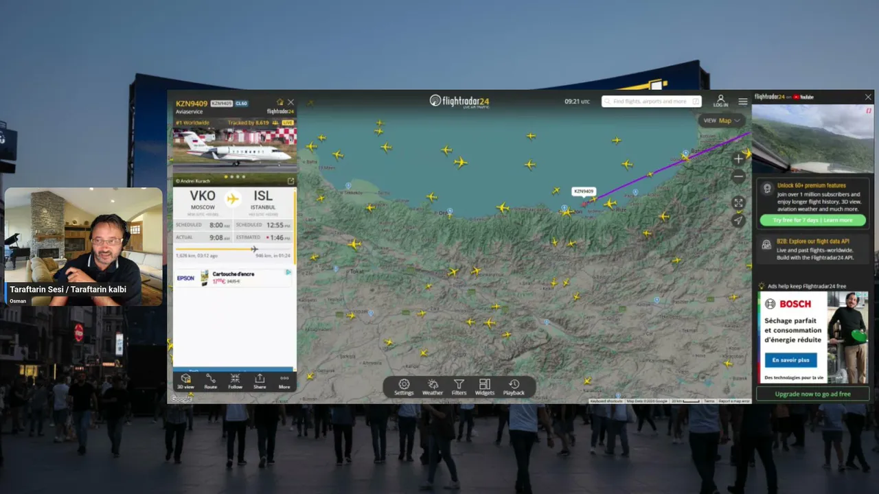The image size is (879, 494).
Task: Click the Flightradar24 logo
Action: [x=459, y=101]
